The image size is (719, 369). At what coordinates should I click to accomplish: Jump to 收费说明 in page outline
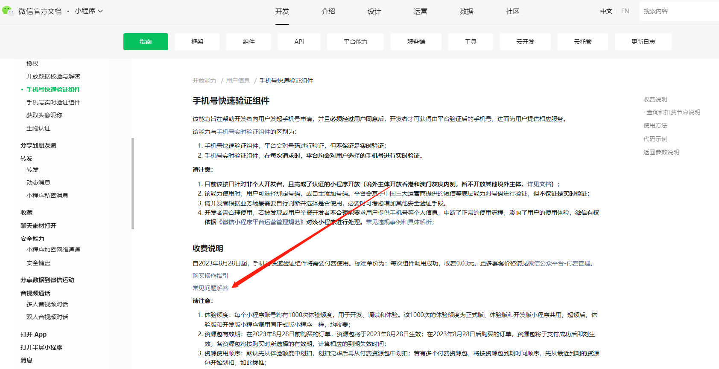point(655,99)
